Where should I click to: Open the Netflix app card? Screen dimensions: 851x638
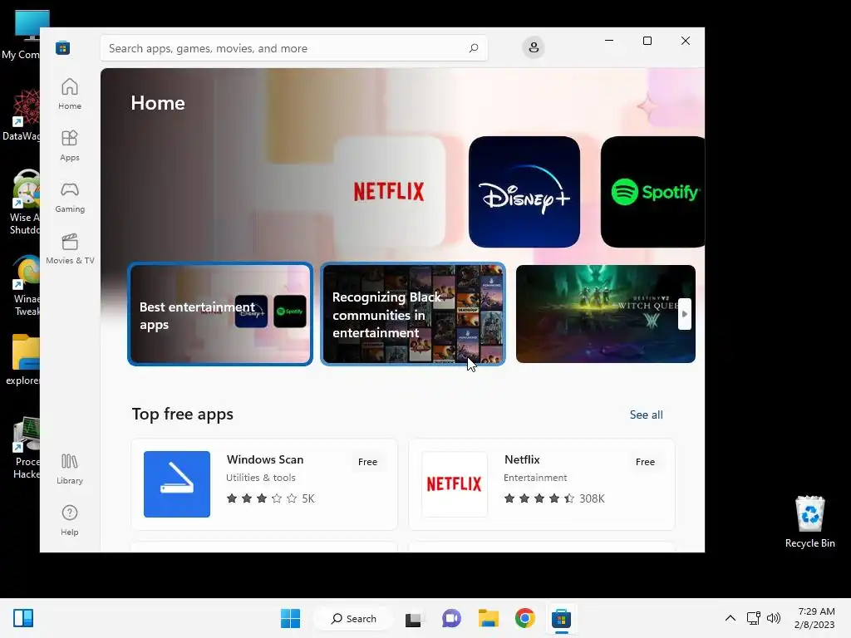[542, 484]
